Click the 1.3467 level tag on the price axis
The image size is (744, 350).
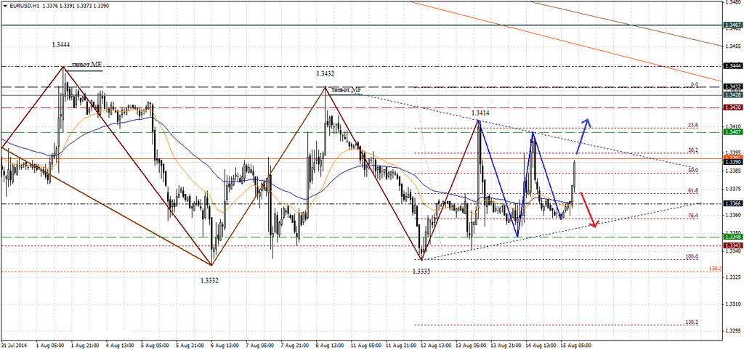click(732, 25)
